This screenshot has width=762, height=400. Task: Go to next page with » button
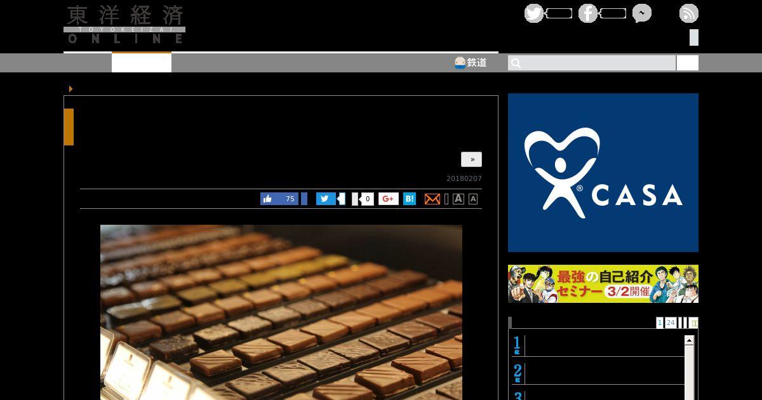[x=471, y=159]
